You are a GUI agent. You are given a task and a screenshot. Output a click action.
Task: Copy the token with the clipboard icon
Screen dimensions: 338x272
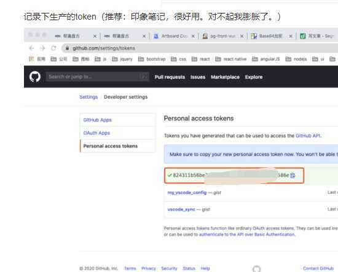click(293, 175)
